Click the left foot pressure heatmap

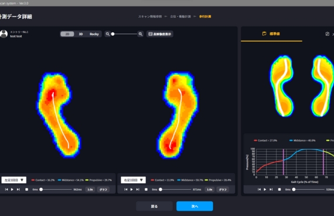click(x=59, y=115)
